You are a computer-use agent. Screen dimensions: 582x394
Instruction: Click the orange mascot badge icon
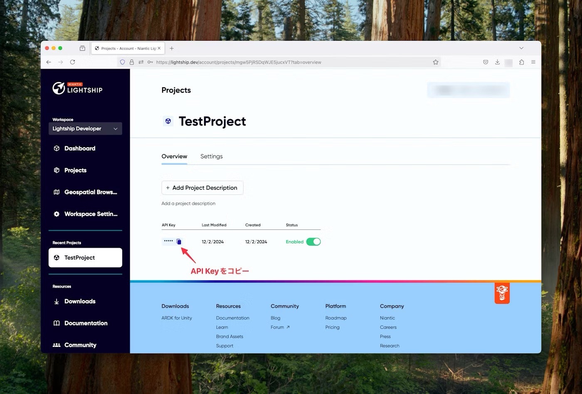502,293
